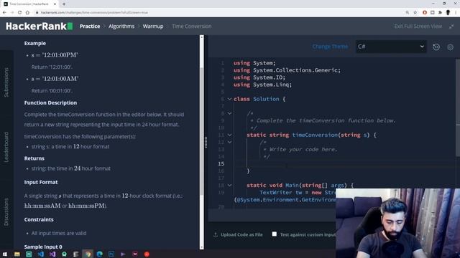Click Change Theme
This screenshot has height=258, width=460.
(x=330, y=47)
